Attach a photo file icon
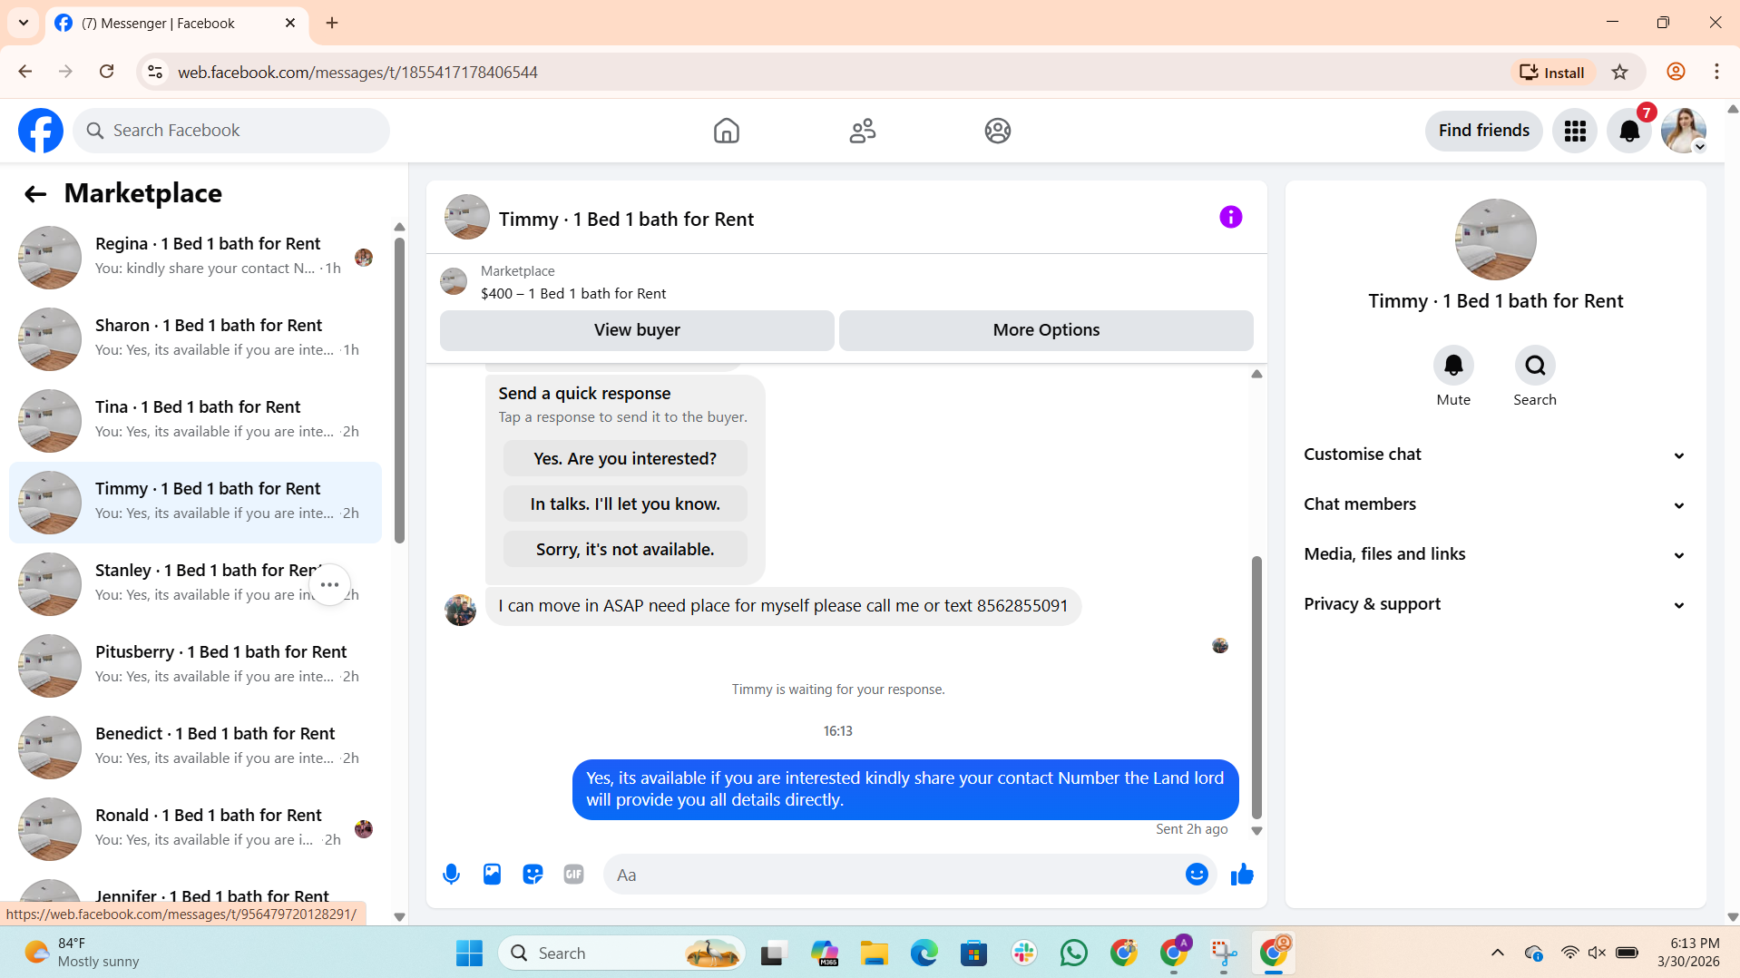This screenshot has width=1740, height=978. pyautogui.click(x=492, y=875)
